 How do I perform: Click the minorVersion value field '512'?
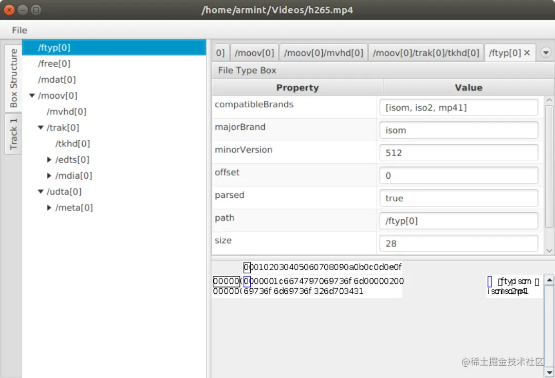tap(459, 153)
